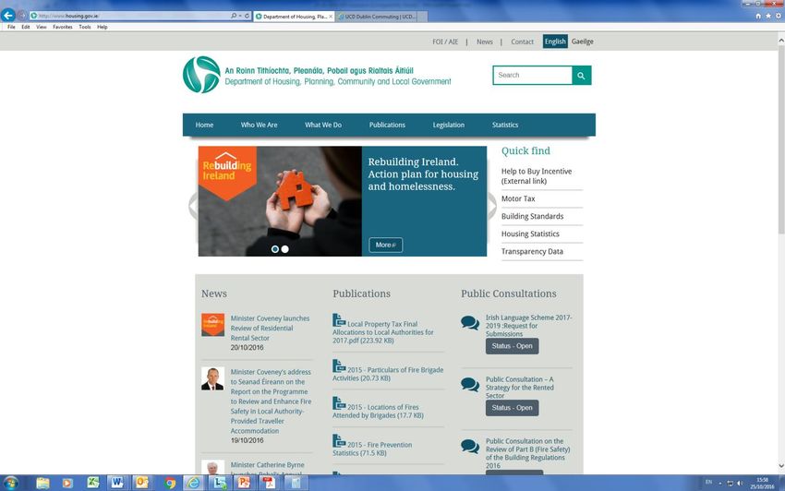The height and width of the screenshot is (491, 785).
Task: Open the Help menu
Action: click(x=103, y=27)
